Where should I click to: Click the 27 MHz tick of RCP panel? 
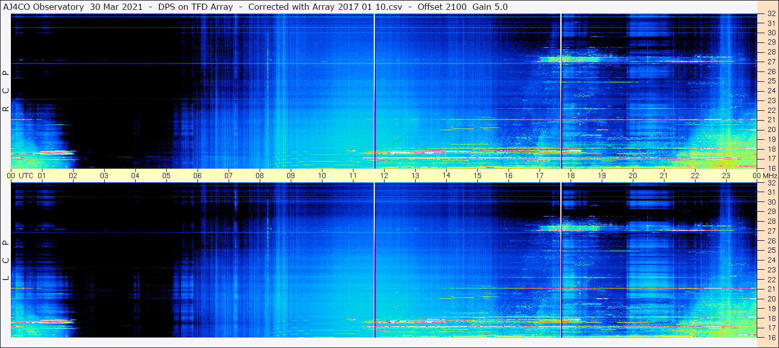click(771, 62)
